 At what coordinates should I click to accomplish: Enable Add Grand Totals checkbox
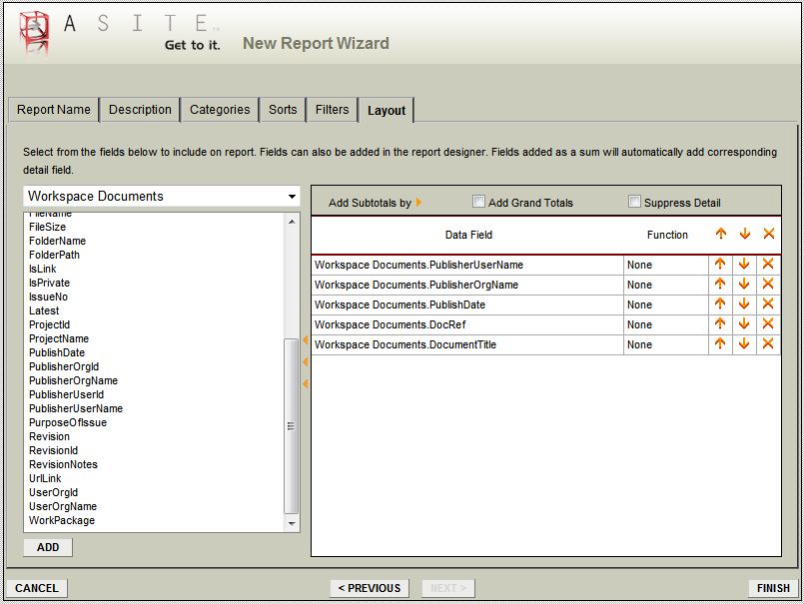pos(478,202)
